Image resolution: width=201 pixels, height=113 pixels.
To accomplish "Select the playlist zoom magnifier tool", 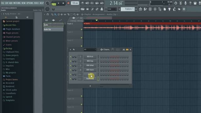I will 75,14.
